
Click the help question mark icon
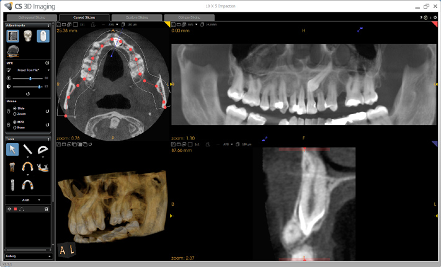tap(421, 17)
